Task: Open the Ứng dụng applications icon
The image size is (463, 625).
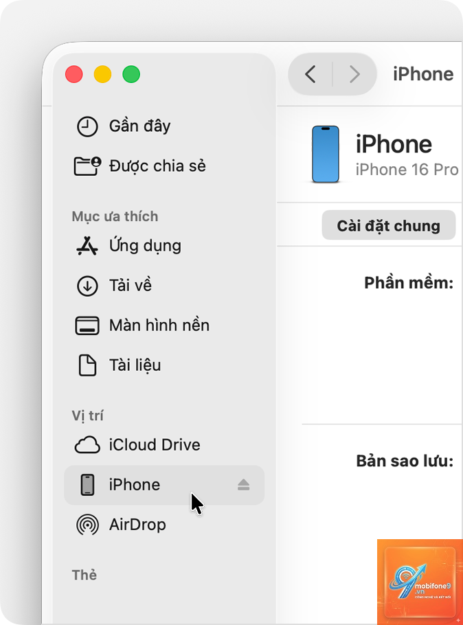Action: click(87, 246)
